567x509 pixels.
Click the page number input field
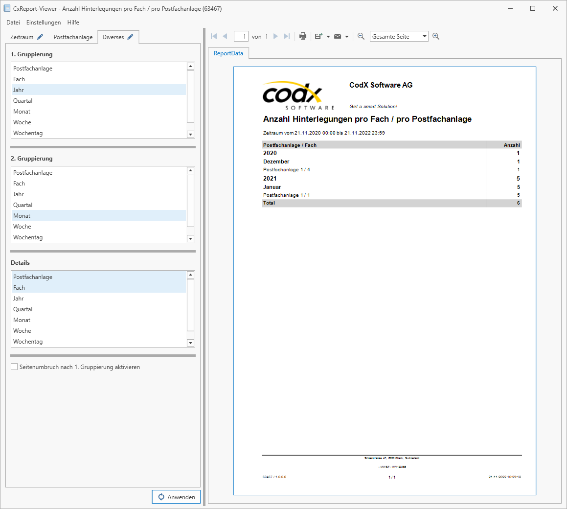tap(241, 36)
